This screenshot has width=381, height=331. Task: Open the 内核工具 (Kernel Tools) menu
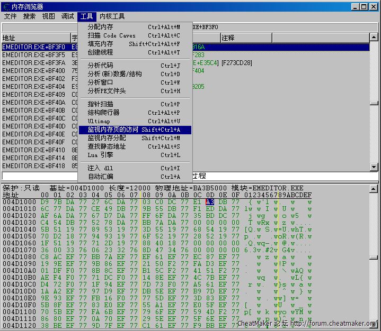click(112, 16)
